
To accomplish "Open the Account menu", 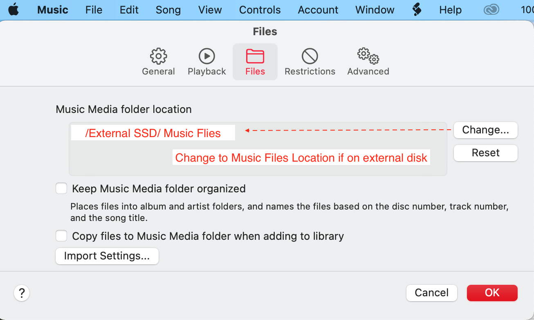I will [x=318, y=10].
